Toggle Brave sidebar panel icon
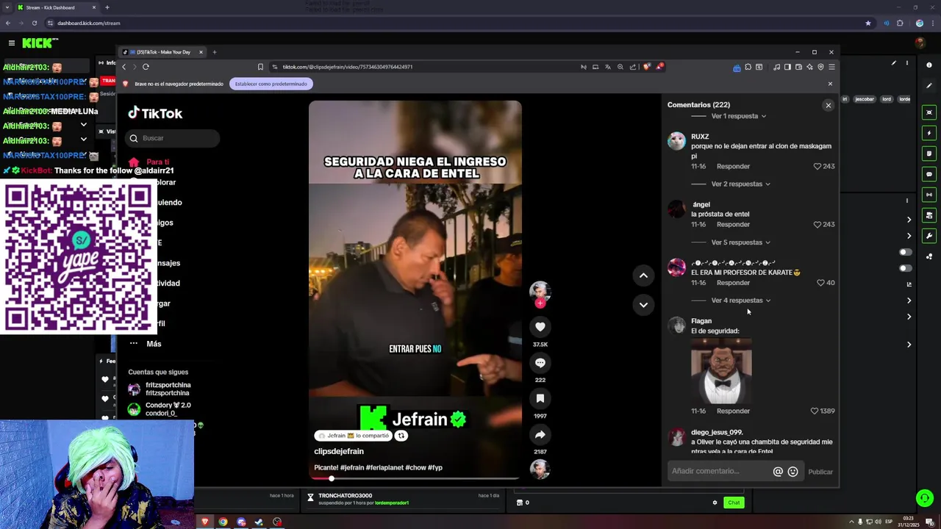 pos(787,67)
